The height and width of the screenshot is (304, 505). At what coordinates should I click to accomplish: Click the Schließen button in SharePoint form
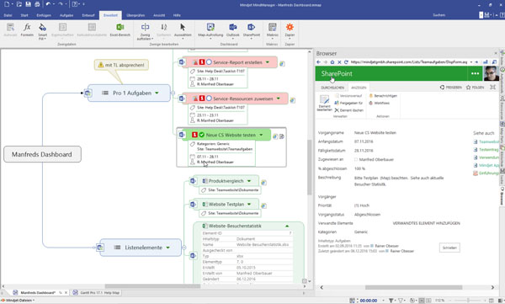(449, 248)
